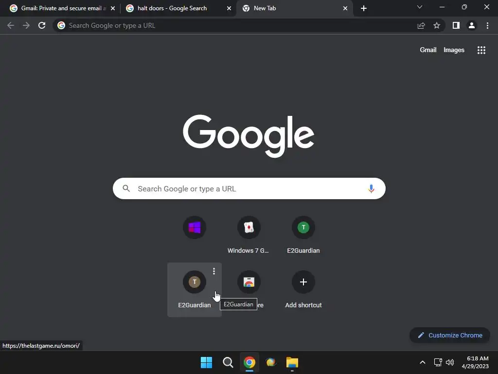Click the Customize Chrome button
This screenshot has width=498, height=374.
450,335
